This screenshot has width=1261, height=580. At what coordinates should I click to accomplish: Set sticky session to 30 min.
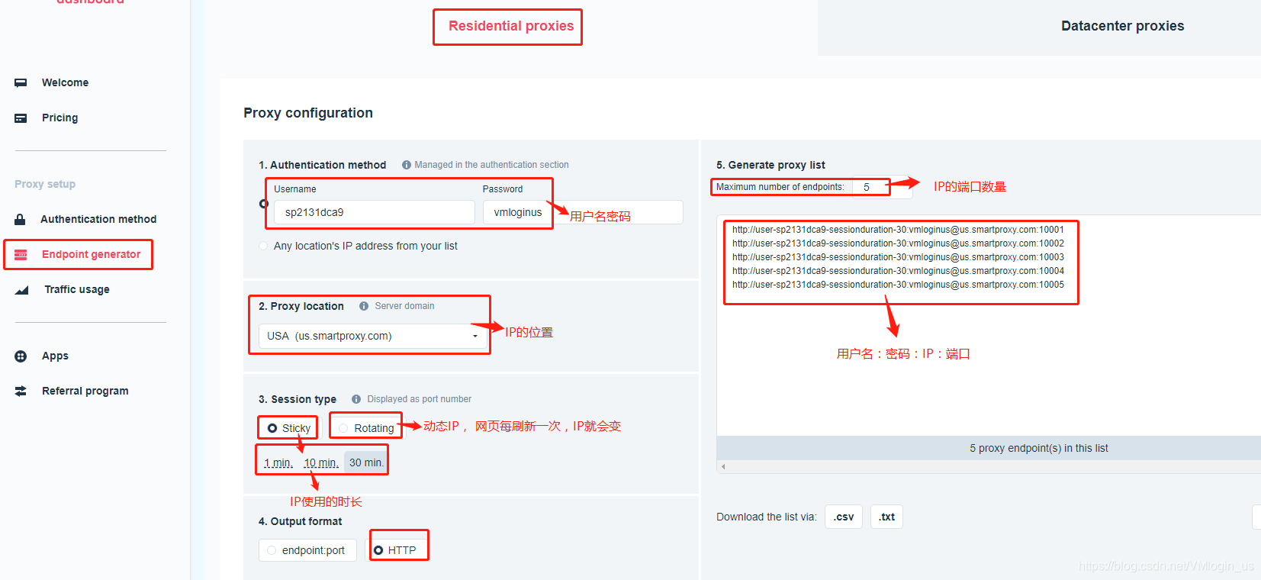point(366,462)
